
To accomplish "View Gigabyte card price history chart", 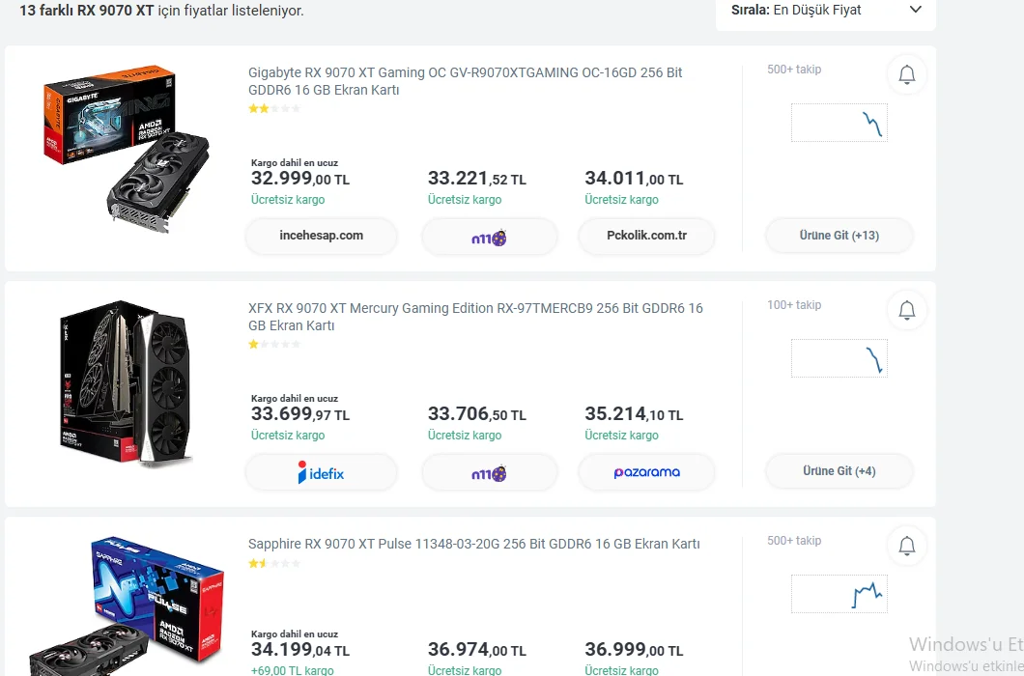I will click(x=839, y=124).
